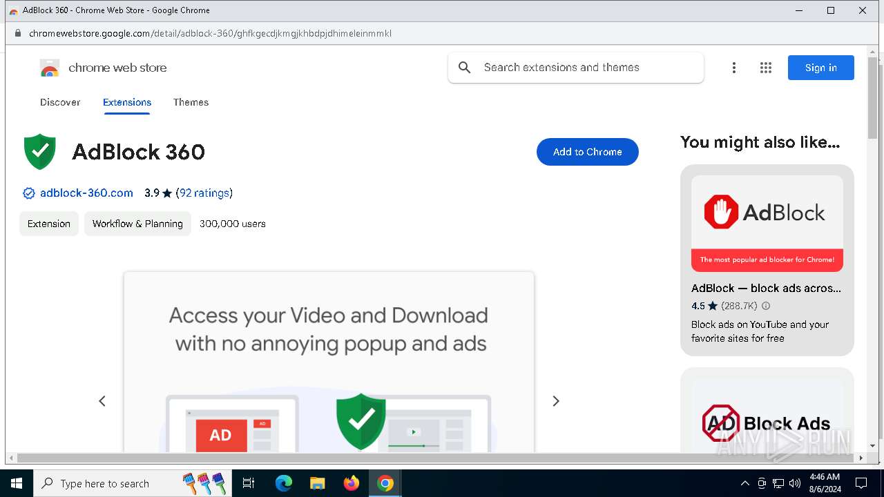Click the AdBlock 360 title heading

pyautogui.click(x=138, y=152)
